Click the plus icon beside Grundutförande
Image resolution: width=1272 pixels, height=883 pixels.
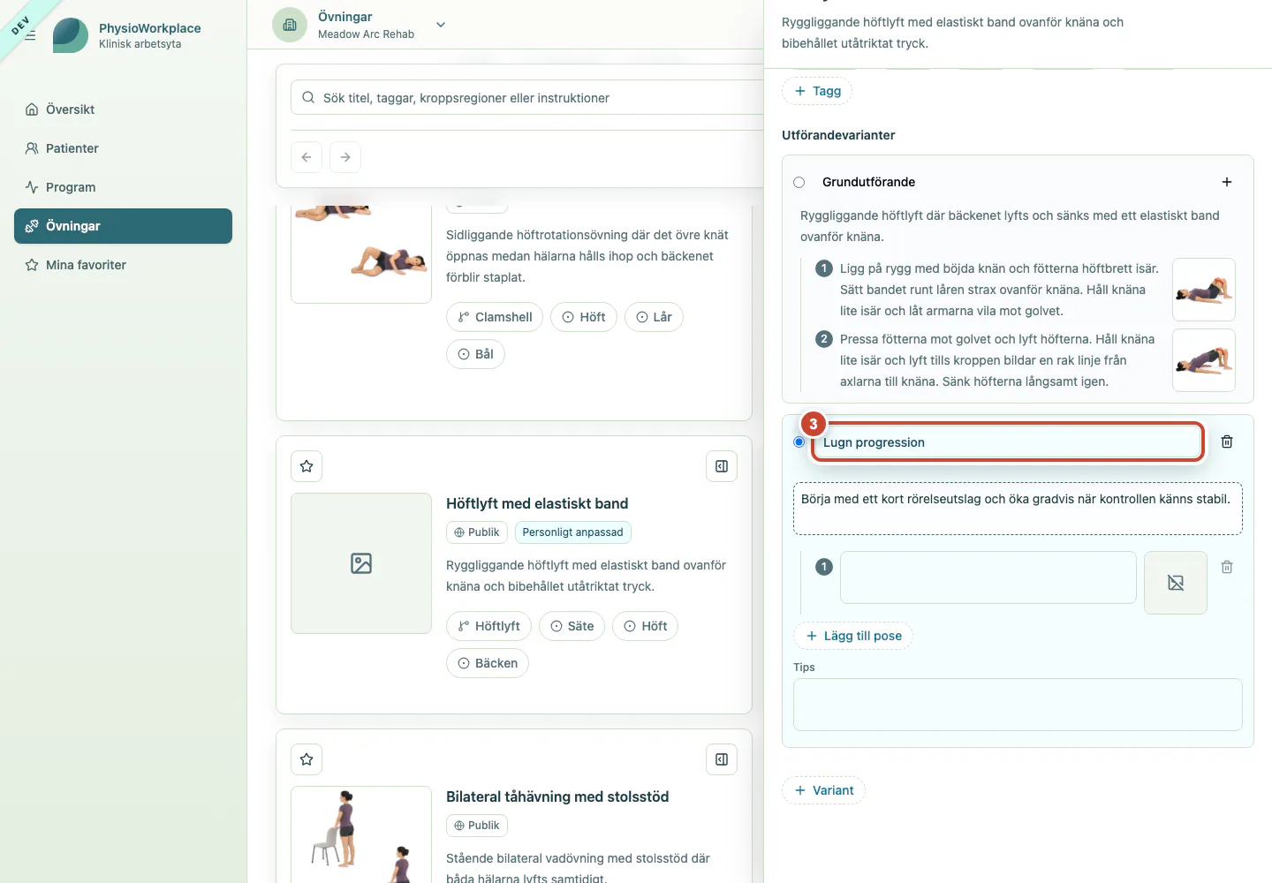1227,182
